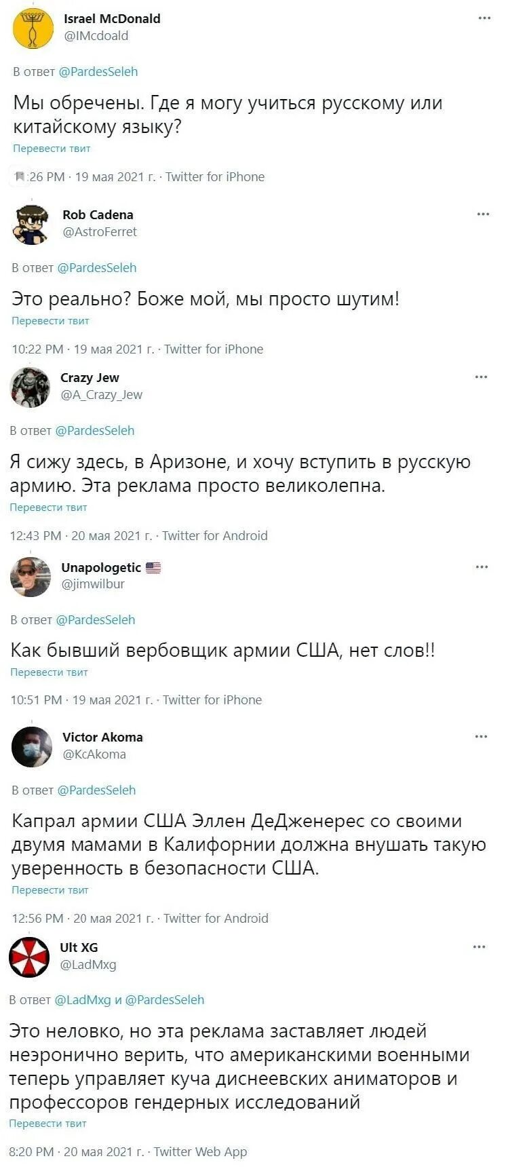This screenshot has width=525, height=1167.
Task: Click @PardesSeleh mention in Crazy Jew's reply
Action: (94, 430)
